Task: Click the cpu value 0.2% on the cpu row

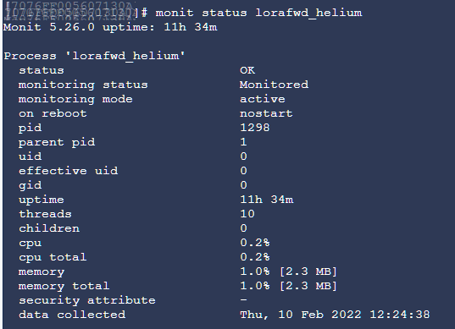Action: click(255, 243)
